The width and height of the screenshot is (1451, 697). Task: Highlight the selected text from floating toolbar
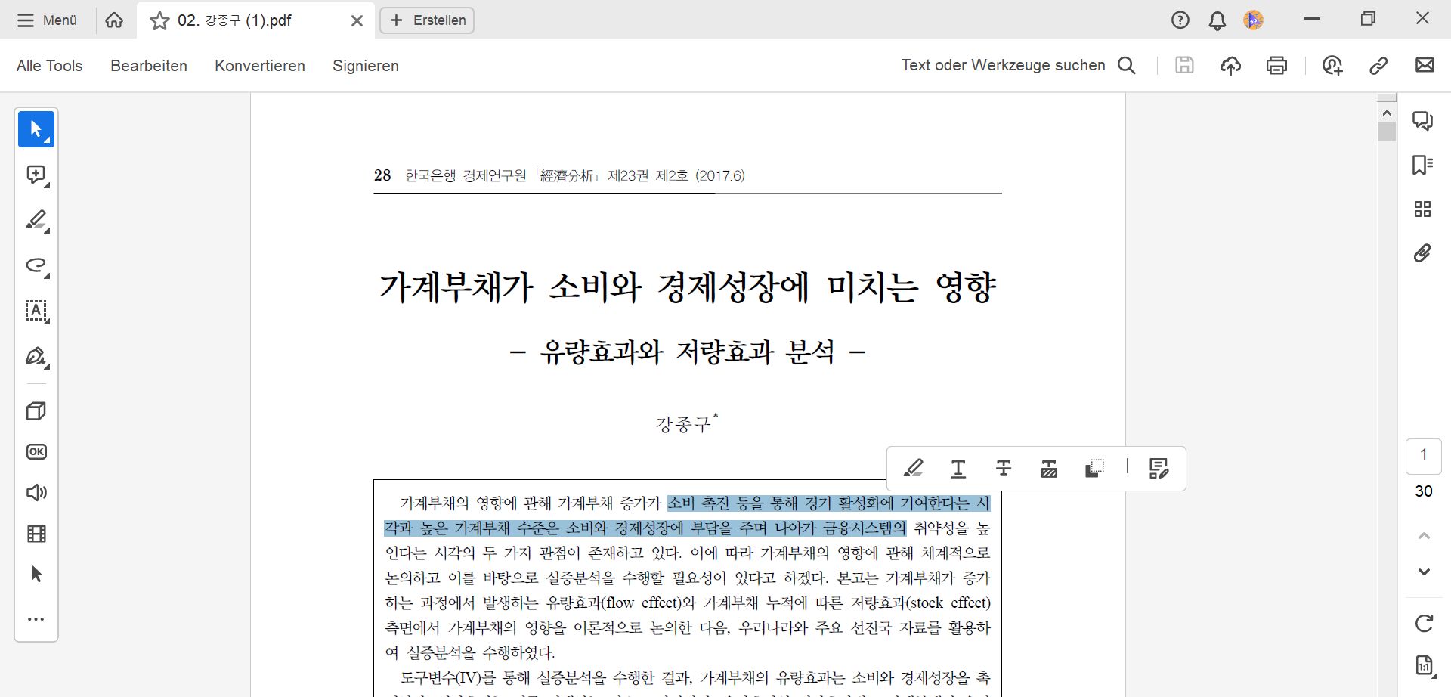tap(913, 469)
